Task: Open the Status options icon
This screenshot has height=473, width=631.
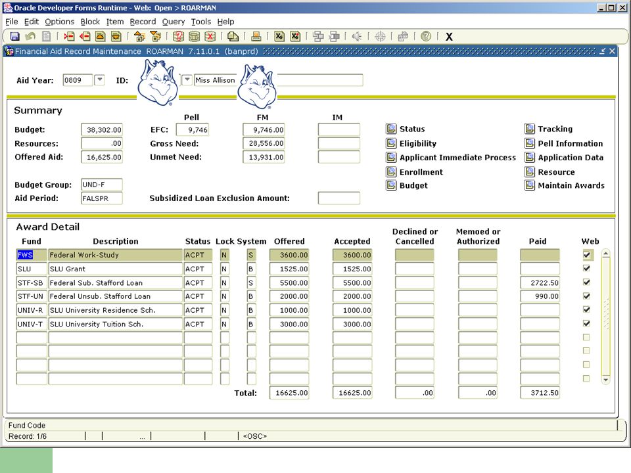Action: click(390, 129)
